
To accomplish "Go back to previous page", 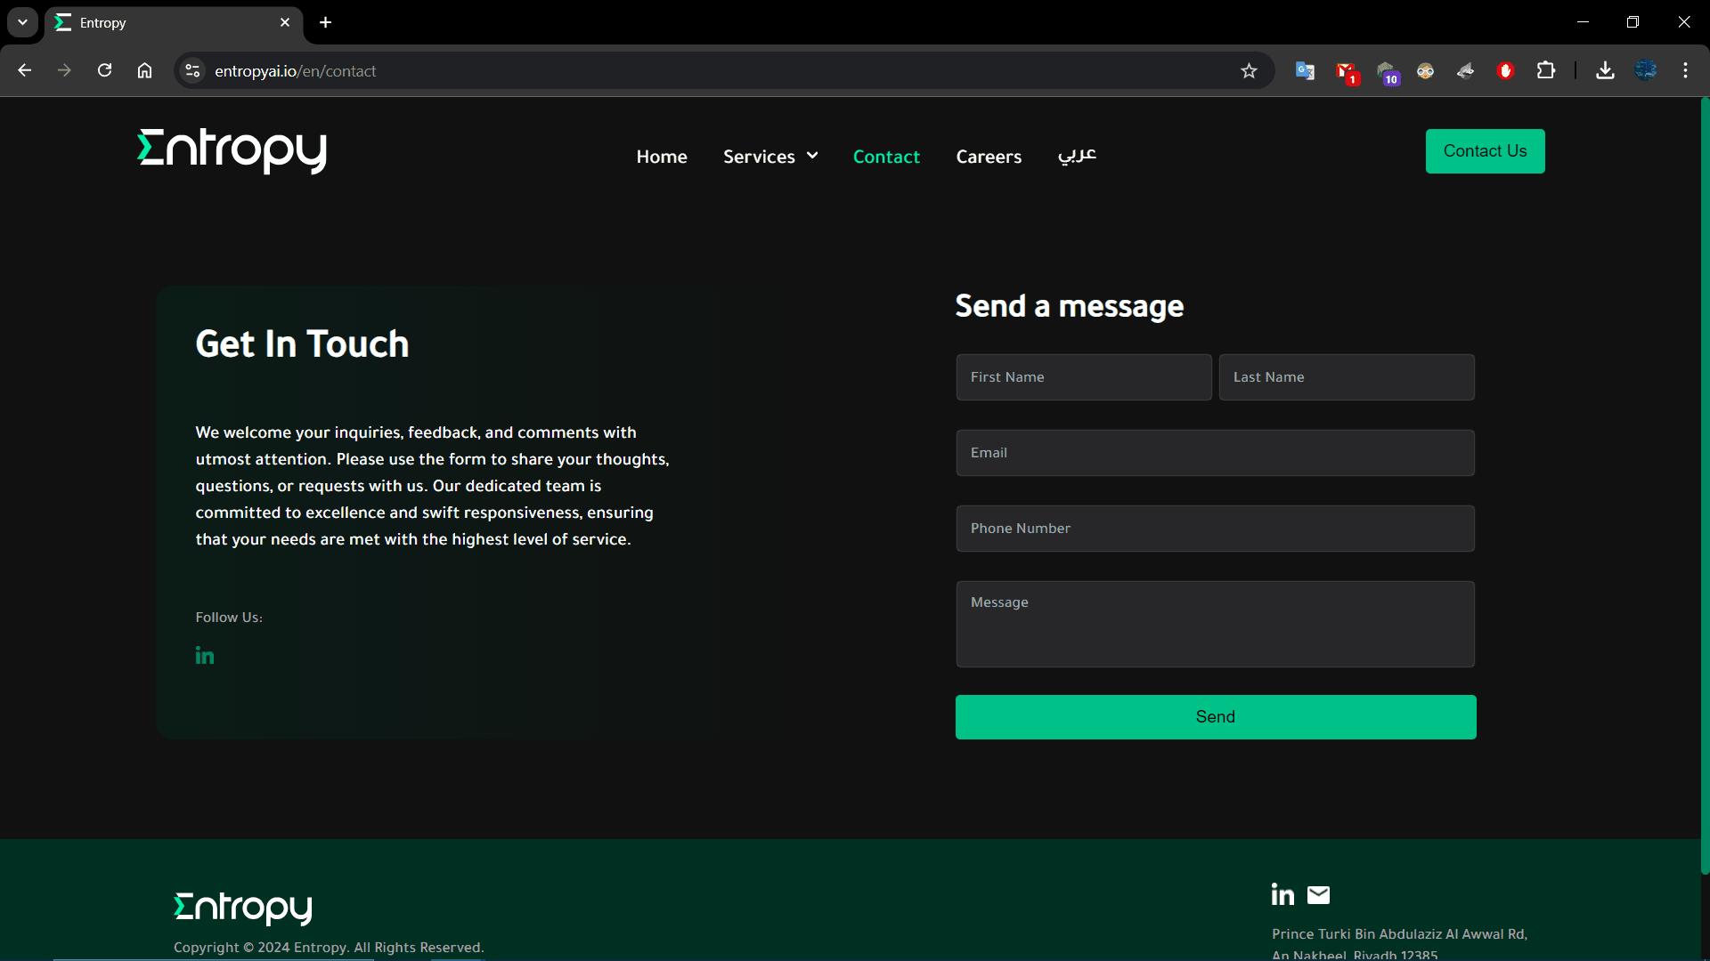I will pyautogui.click(x=24, y=71).
